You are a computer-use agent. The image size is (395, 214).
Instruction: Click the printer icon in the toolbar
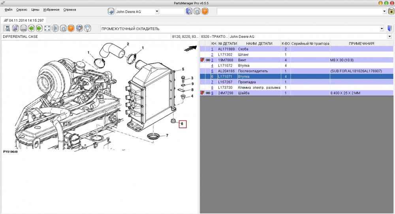[23, 28]
